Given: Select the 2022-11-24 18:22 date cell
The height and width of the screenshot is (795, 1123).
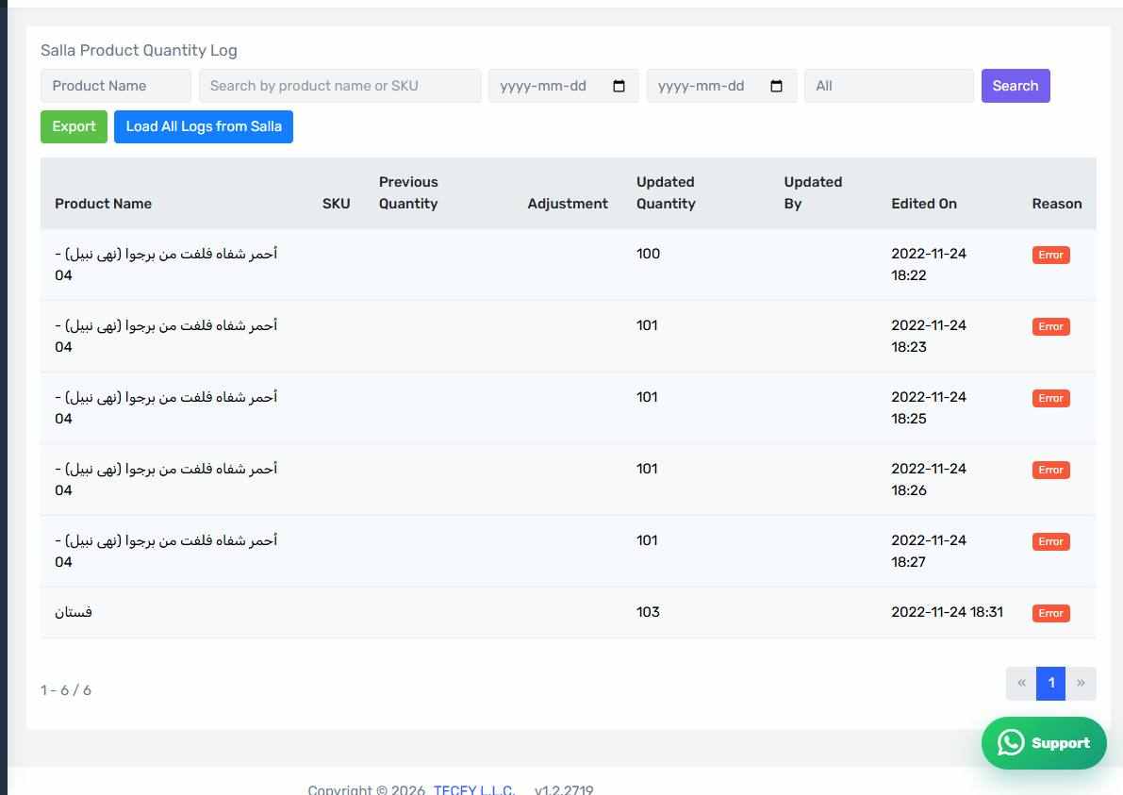Looking at the screenshot, I should pos(929,264).
